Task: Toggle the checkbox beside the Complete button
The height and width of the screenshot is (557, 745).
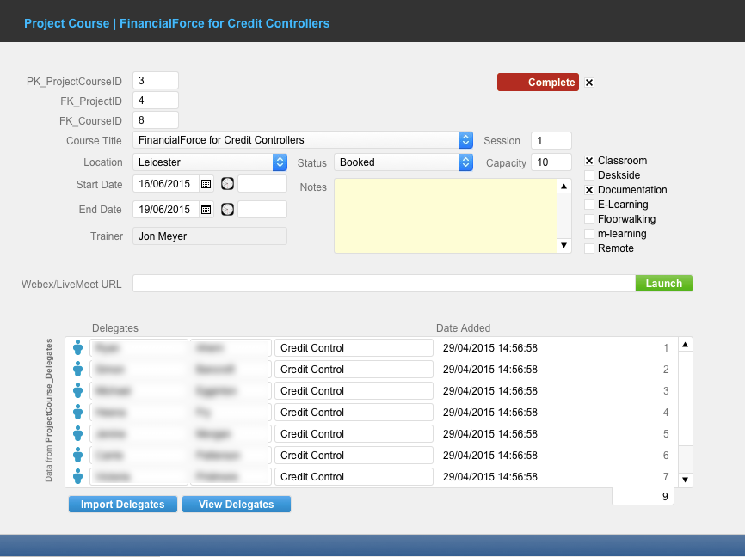Action: (x=589, y=83)
